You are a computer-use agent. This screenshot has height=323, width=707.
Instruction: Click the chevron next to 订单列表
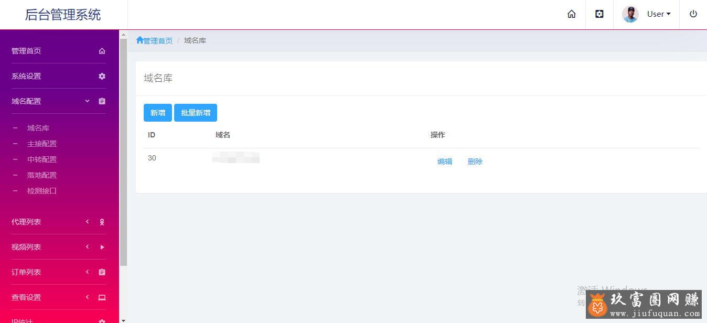pyautogui.click(x=87, y=272)
